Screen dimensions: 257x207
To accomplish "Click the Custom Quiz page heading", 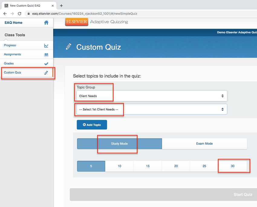I will tap(99, 47).
